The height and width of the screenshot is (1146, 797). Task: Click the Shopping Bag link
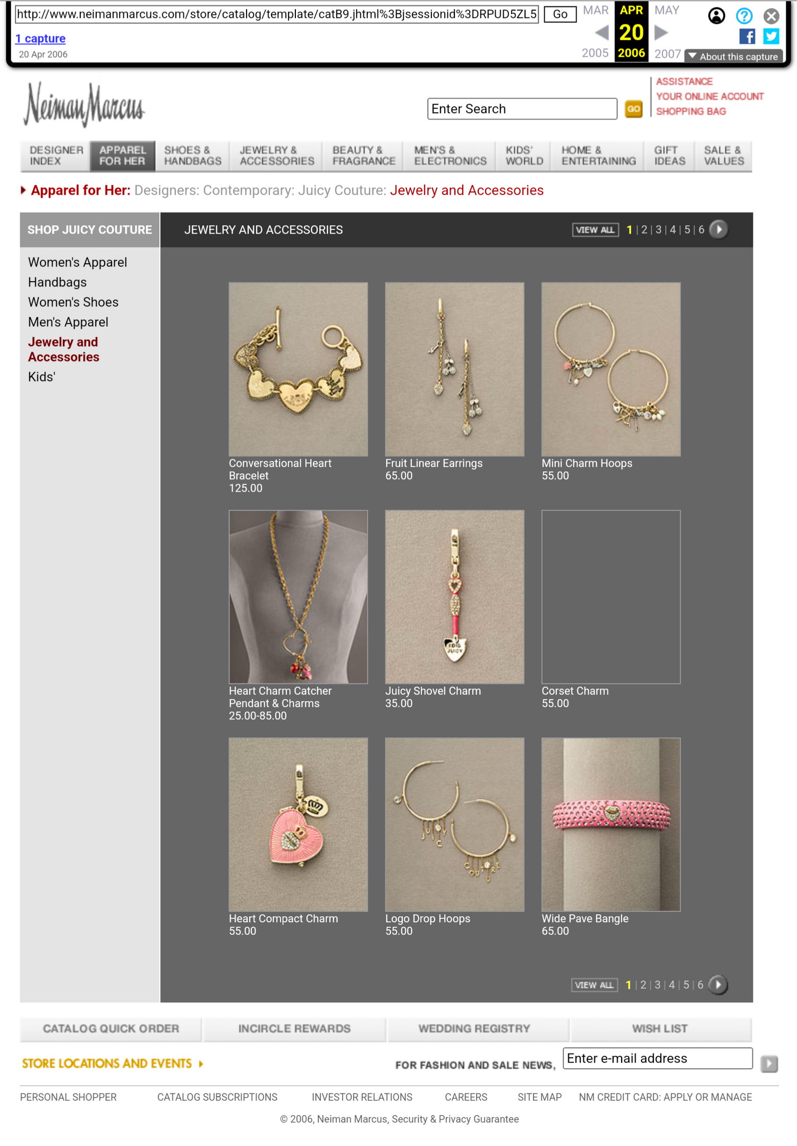point(691,112)
